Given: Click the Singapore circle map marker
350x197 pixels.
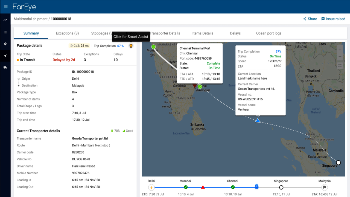Looking at the screenshot, I should [338, 163].
